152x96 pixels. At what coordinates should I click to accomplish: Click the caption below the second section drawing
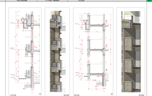[77, 95]
